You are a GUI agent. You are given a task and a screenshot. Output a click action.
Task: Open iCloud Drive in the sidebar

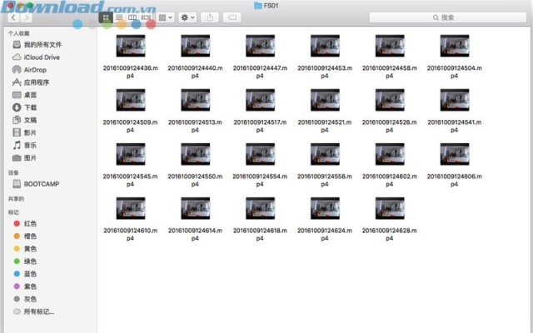tap(41, 57)
